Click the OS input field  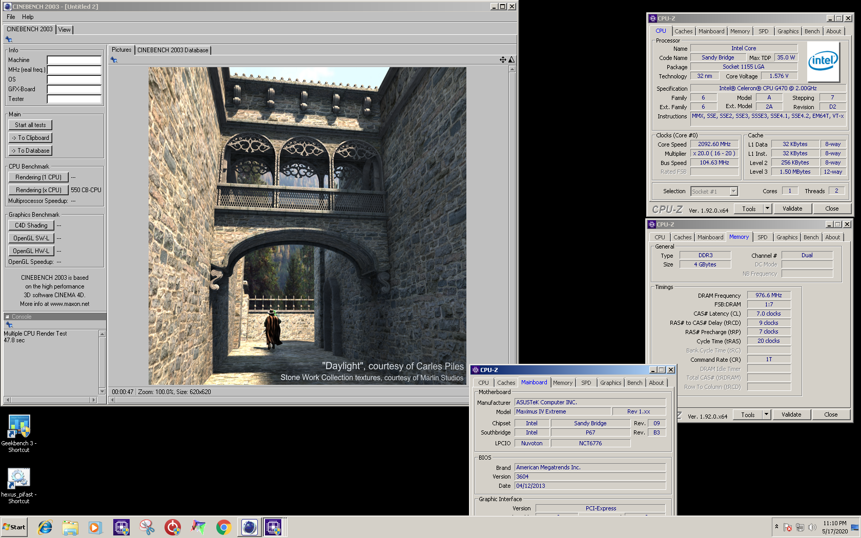pyautogui.click(x=74, y=79)
